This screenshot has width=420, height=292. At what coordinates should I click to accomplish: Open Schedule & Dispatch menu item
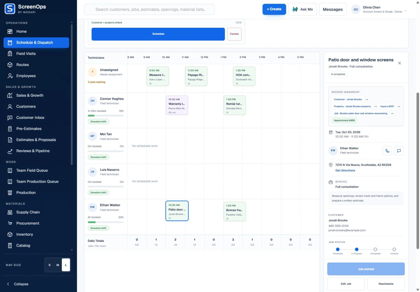click(x=36, y=43)
